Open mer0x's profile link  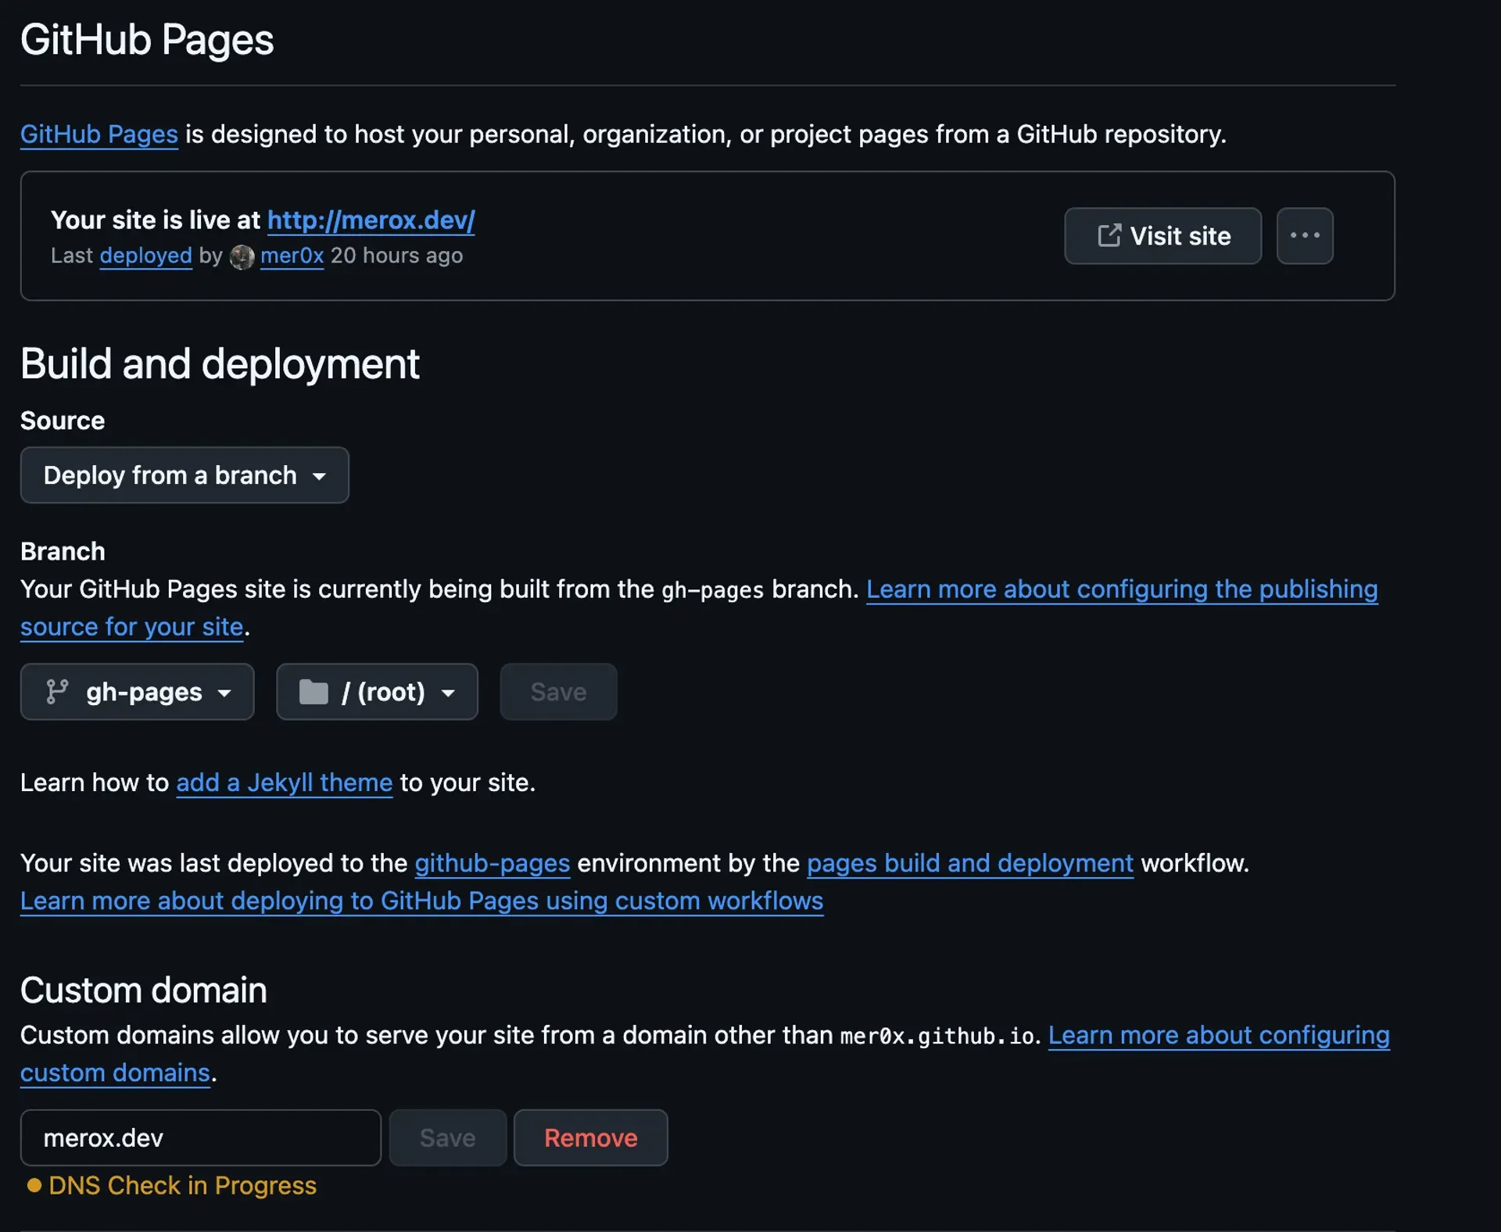[291, 256]
